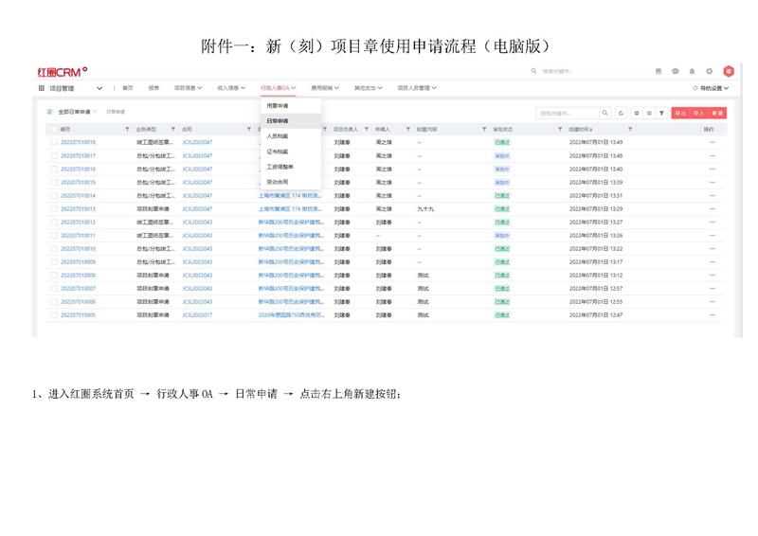Open the 导航设置 dropdown
Image resolution: width=758 pixels, height=536 pixels.
[x=711, y=88]
